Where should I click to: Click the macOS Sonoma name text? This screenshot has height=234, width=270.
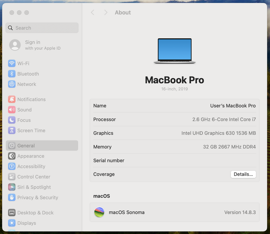tap(126, 212)
